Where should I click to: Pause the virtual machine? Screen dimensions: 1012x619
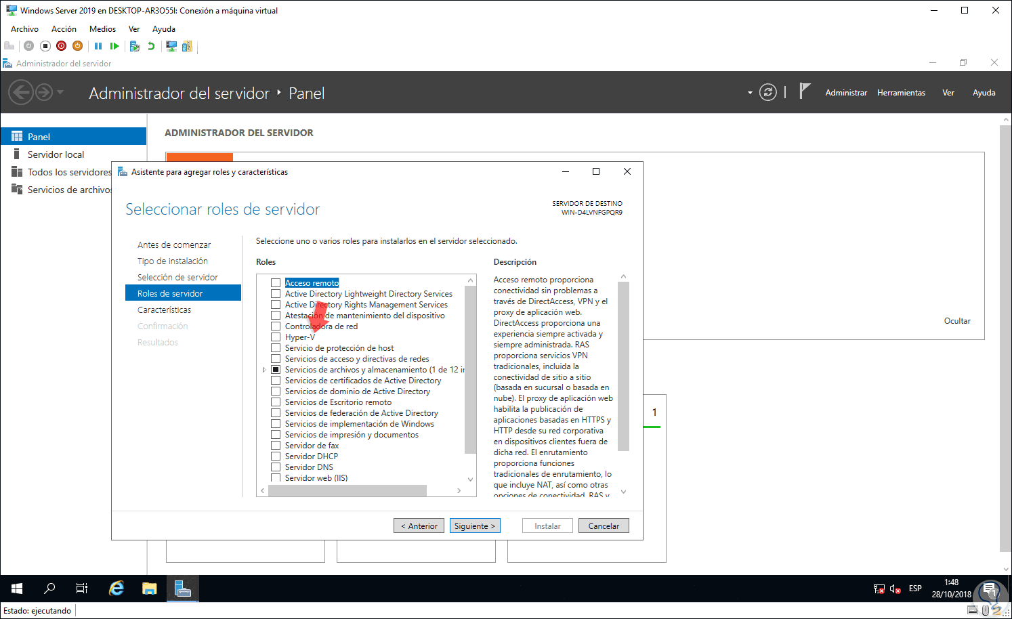98,46
